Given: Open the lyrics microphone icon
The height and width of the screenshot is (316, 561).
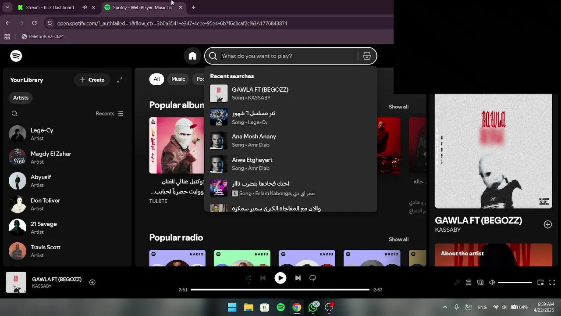Looking at the screenshot, I should click(457, 283).
